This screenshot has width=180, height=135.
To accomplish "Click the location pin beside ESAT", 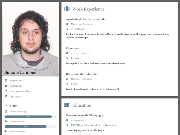I will tap(67, 125).
